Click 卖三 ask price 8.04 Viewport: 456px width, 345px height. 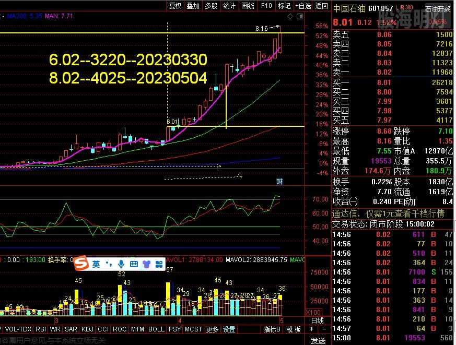pos(384,53)
